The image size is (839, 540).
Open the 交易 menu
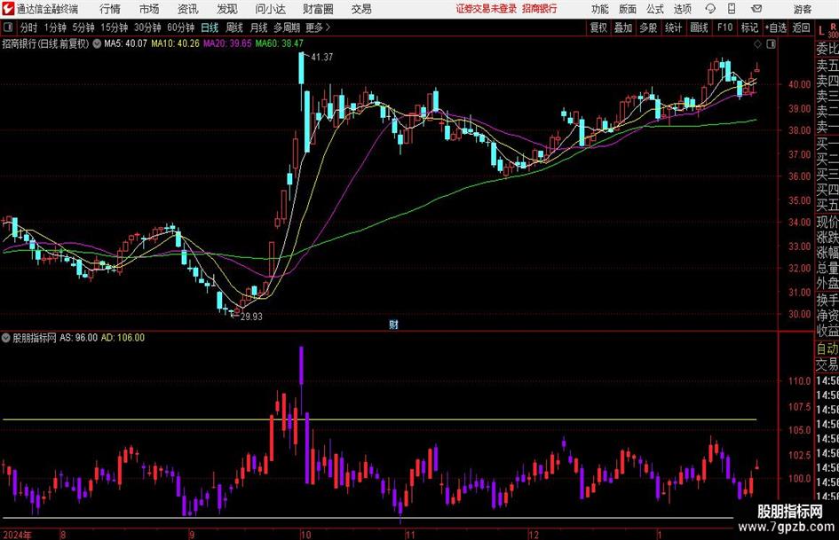coord(361,9)
